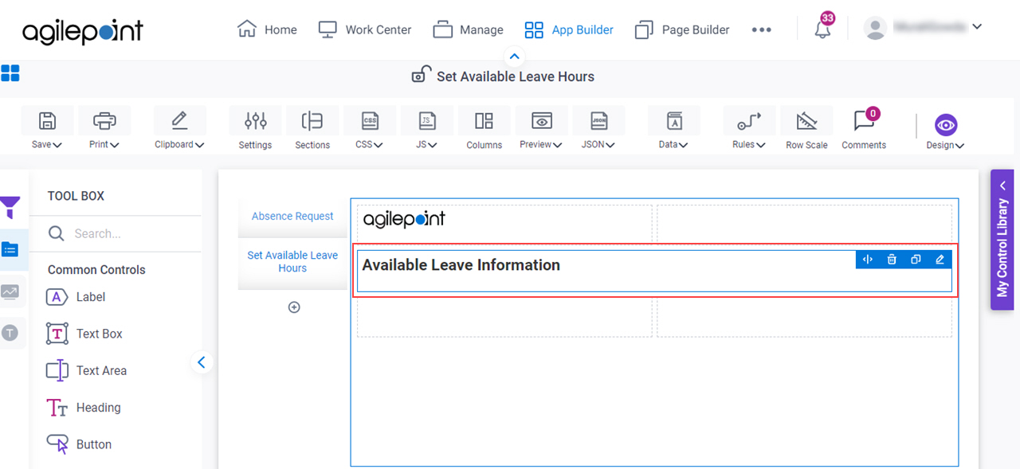Image resolution: width=1020 pixels, height=469 pixels.
Task: Click the Rules toolbar icon
Action: click(749, 121)
